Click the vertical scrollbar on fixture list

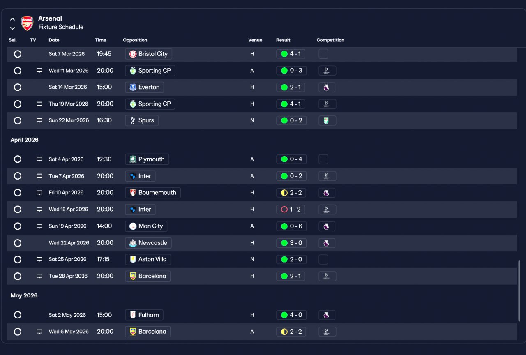(519, 291)
